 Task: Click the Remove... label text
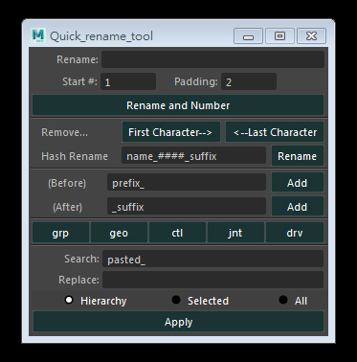[64, 132]
